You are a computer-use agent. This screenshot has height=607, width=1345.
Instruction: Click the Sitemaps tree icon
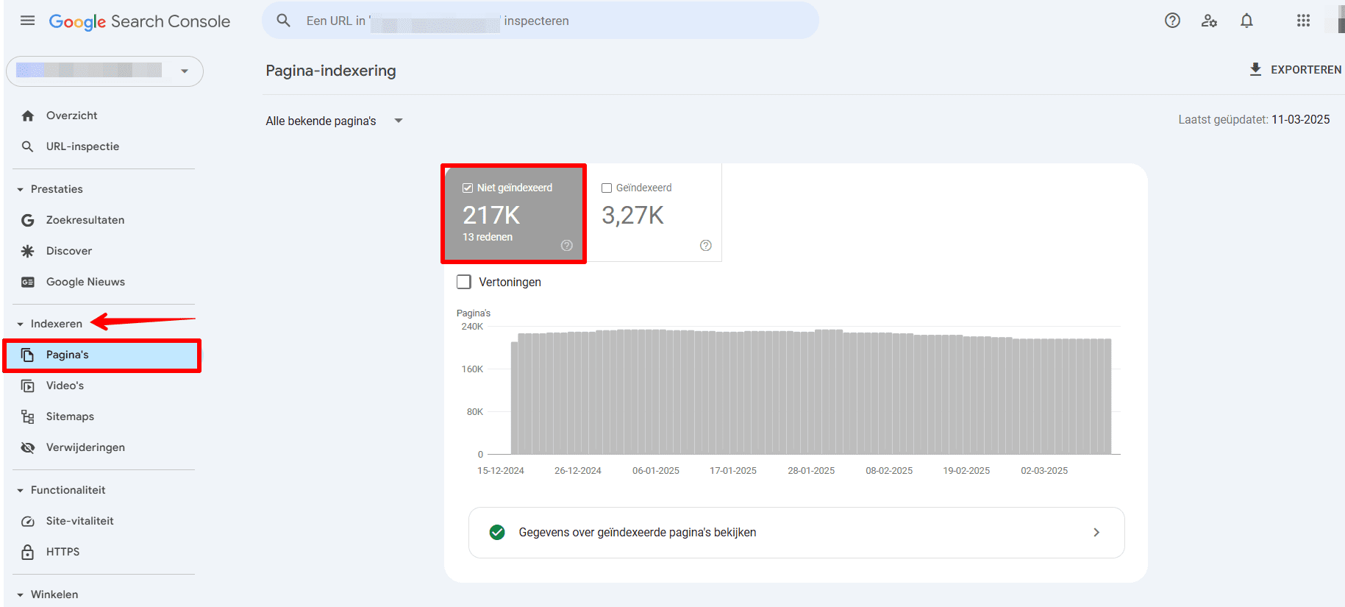coord(28,416)
